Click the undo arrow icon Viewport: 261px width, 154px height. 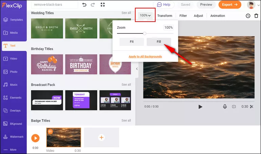click(84, 5)
